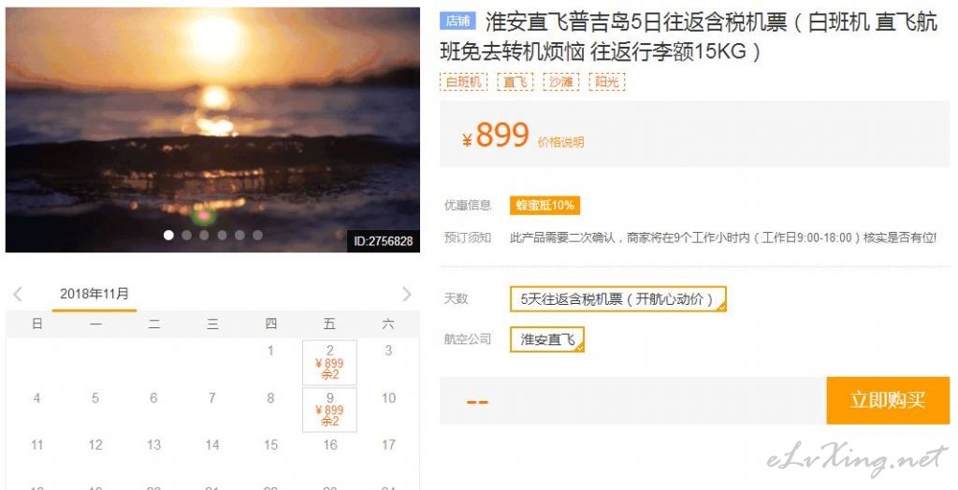Click the 直飞 tag
This screenshot has width=958, height=490.
(515, 82)
